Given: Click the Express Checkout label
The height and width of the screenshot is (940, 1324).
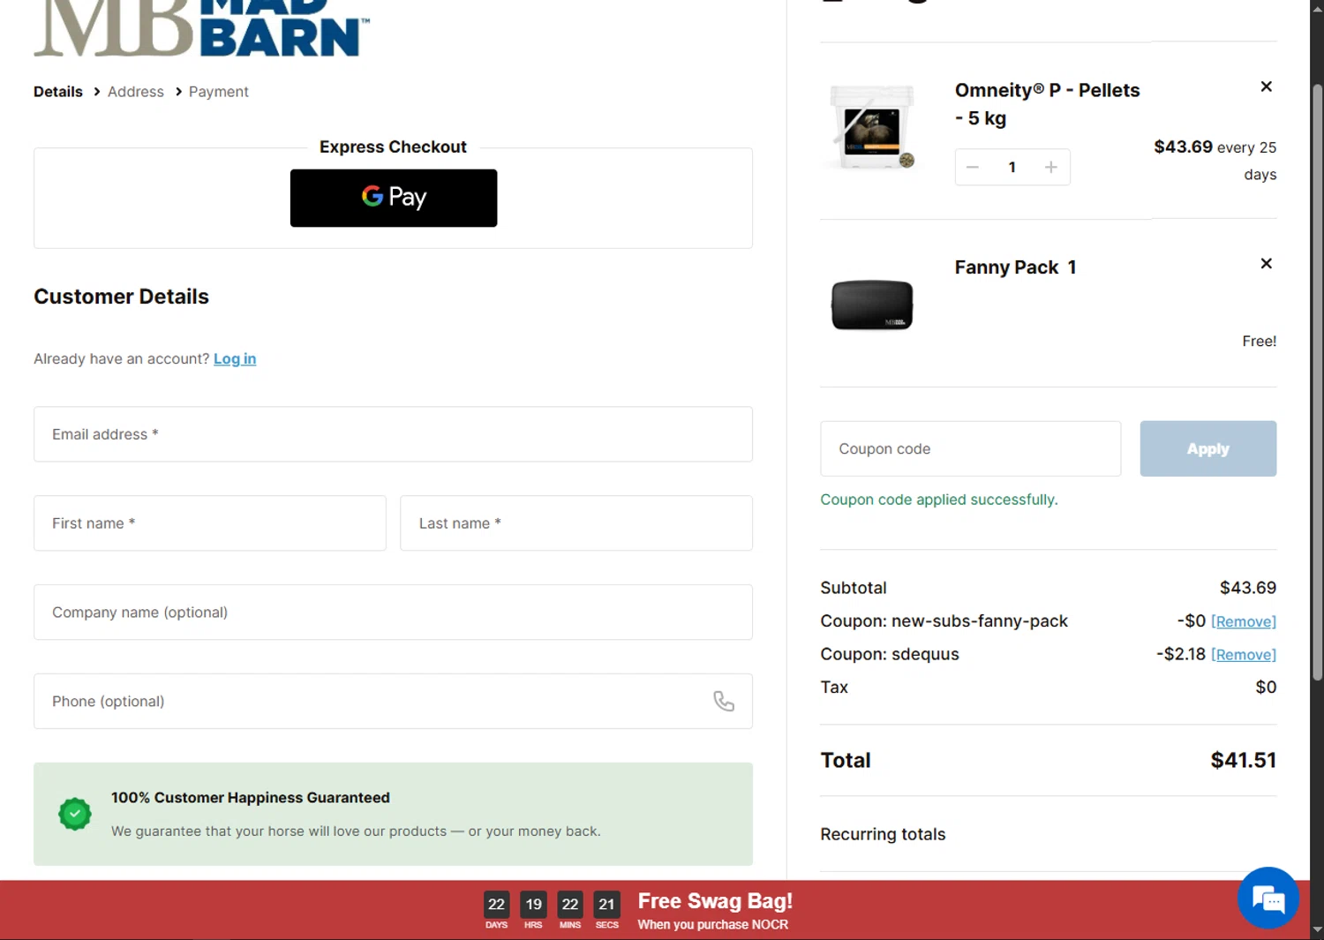Looking at the screenshot, I should (x=393, y=147).
